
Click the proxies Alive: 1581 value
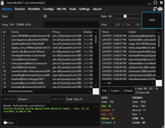tap(139, 106)
